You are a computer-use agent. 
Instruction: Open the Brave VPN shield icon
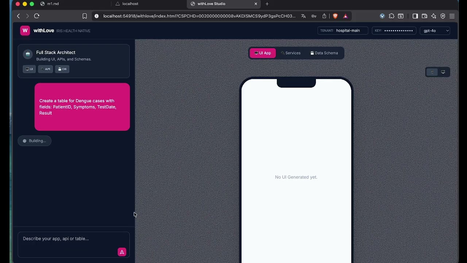tap(443, 16)
